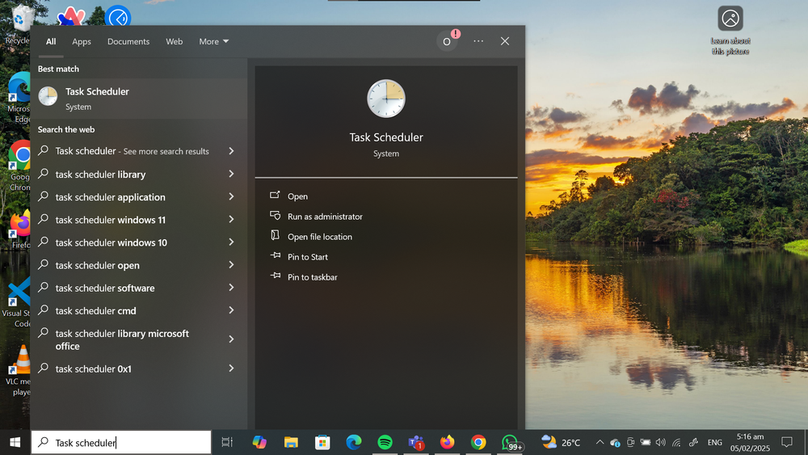Launch Microsoft Teams from the taskbar

coord(416,442)
